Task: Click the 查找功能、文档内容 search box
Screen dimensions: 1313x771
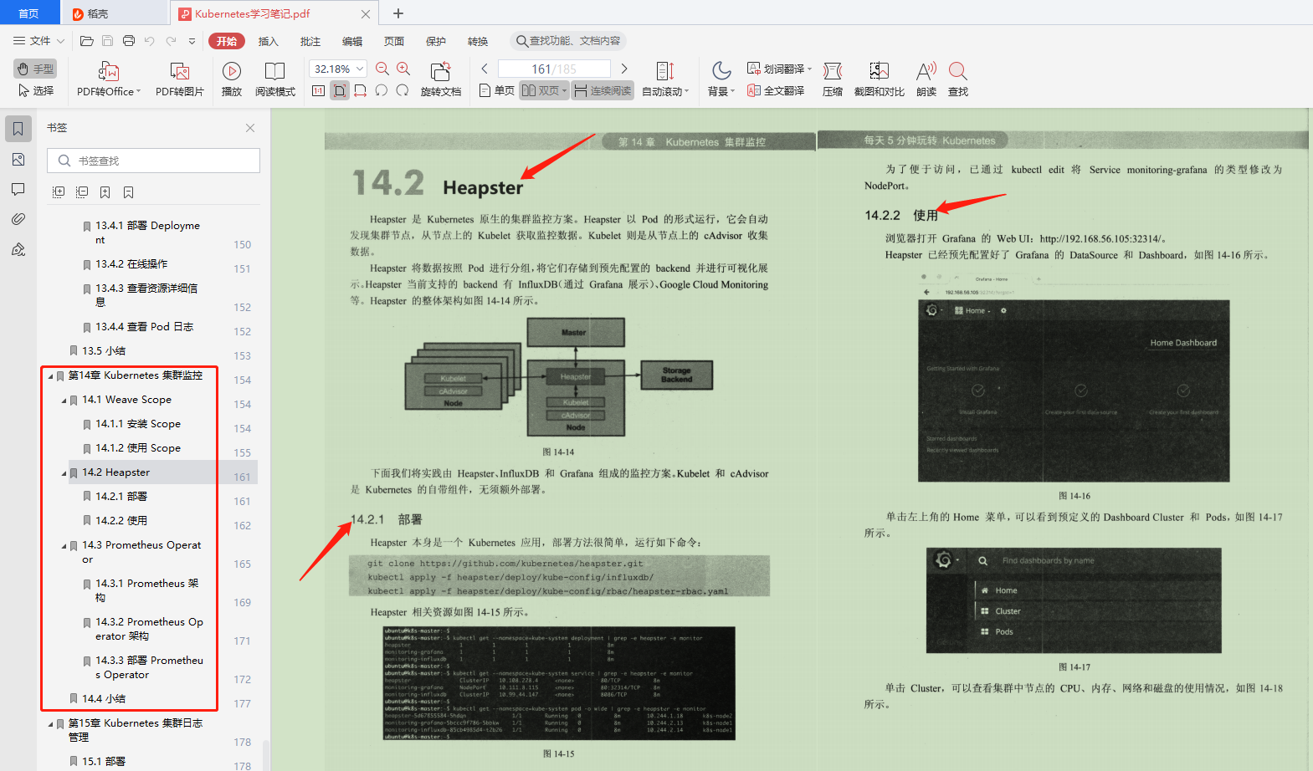Action: 568,41
